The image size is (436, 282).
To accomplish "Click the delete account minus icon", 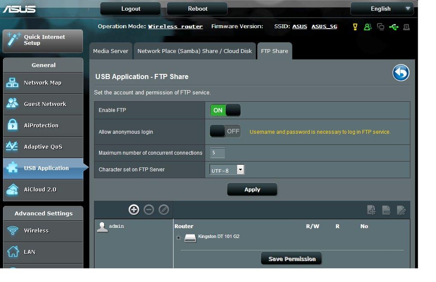I will pos(149,209).
